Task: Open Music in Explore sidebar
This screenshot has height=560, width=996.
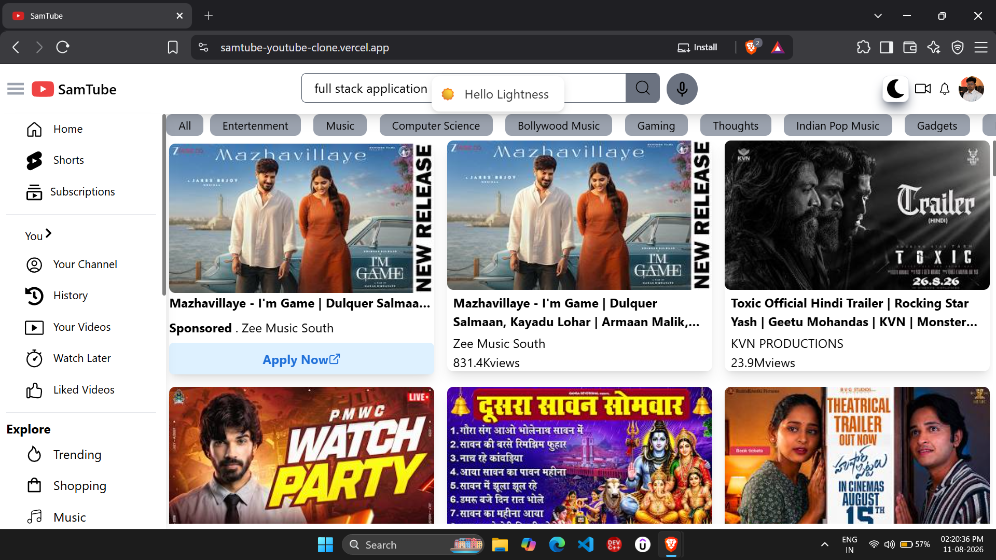Action: point(56,517)
